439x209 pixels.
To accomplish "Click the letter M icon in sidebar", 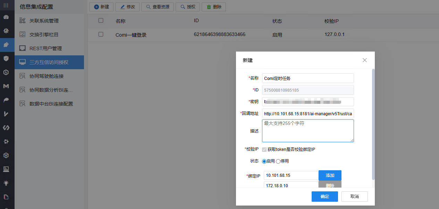I will pos(6,86).
